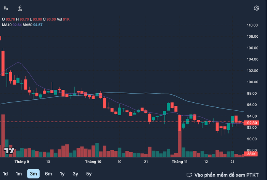This screenshot has width=267, height=180.
Task: Click the monitor icon beside PTKT link
Action: (189, 175)
